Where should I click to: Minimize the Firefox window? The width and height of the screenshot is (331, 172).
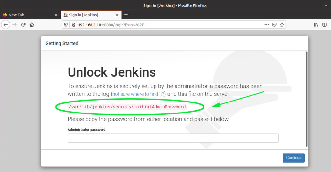click(x=326, y=6)
